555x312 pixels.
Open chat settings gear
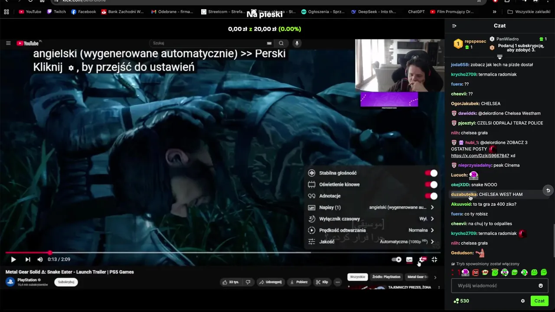point(523,301)
